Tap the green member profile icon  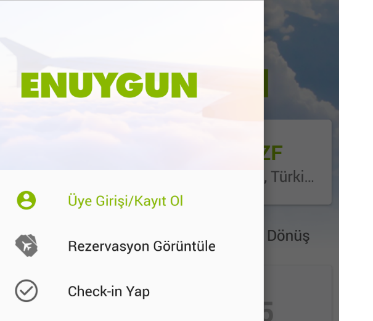pos(27,200)
